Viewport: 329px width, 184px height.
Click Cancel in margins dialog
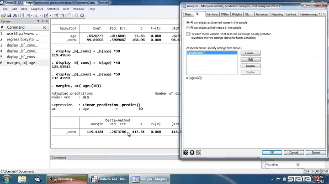tap(294, 153)
